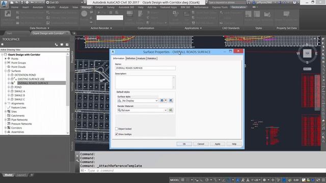This screenshot has width=326, height=183.
Task: Expand the Data Shortcuts panel arrow
Action: click(48, 28)
